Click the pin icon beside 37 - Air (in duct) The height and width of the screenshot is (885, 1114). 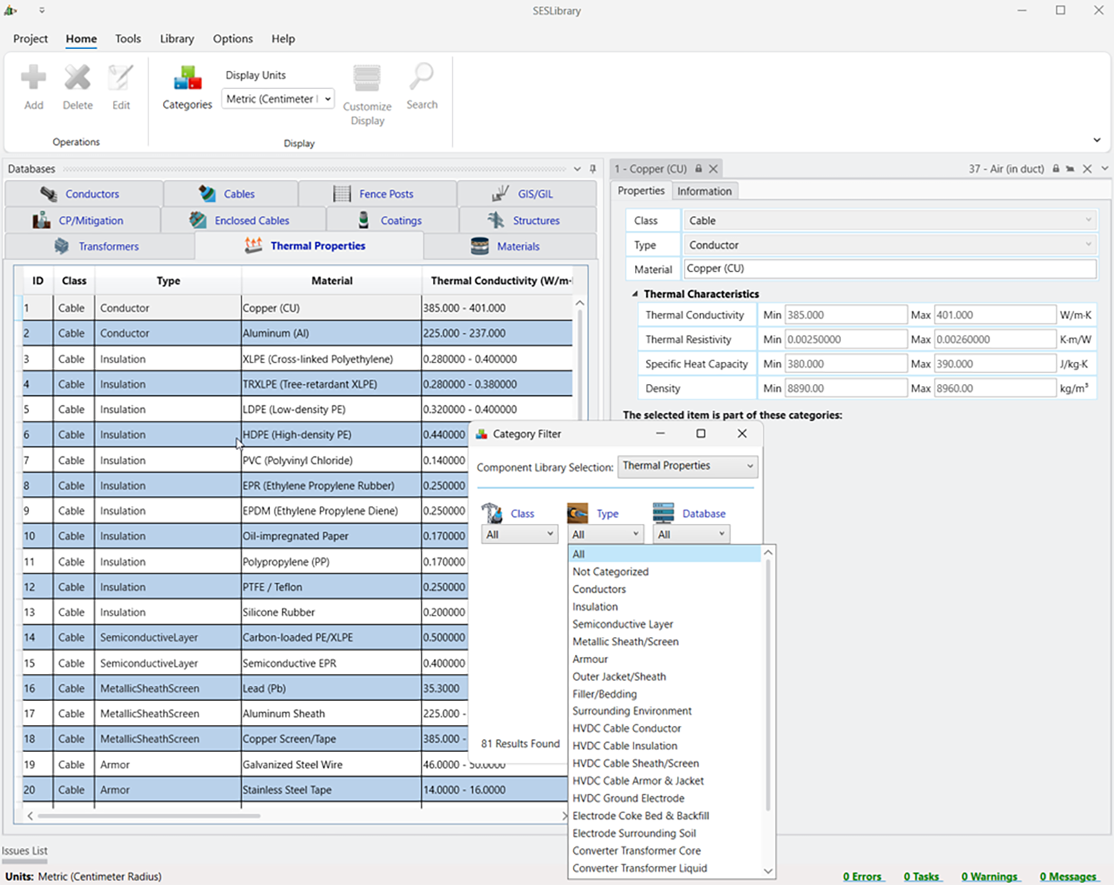[x=1070, y=168]
